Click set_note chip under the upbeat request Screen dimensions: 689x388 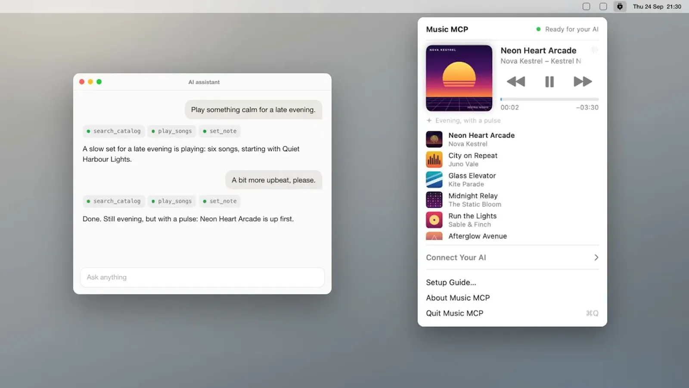[x=220, y=201]
